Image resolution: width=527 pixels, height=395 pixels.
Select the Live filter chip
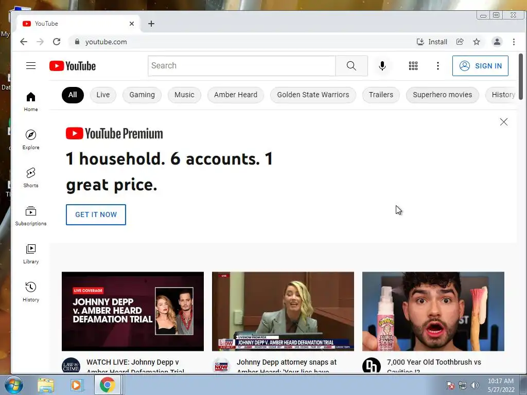tap(103, 95)
